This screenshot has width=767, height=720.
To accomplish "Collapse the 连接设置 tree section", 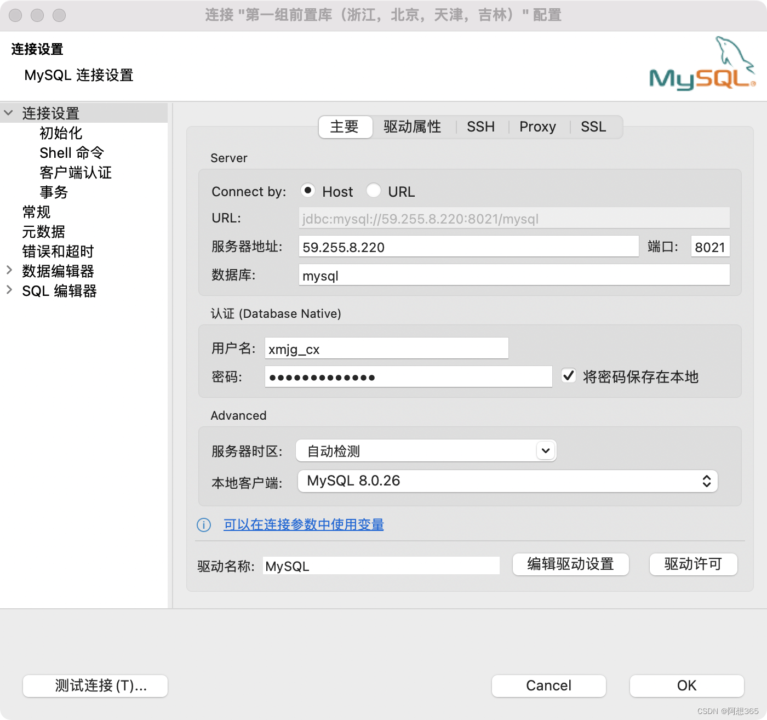I will (8, 113).
